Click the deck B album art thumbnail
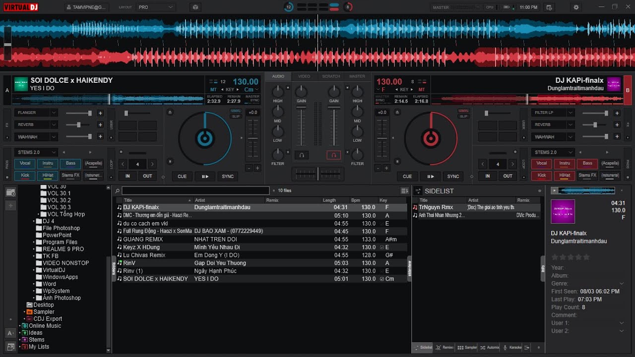 (614, 84)
